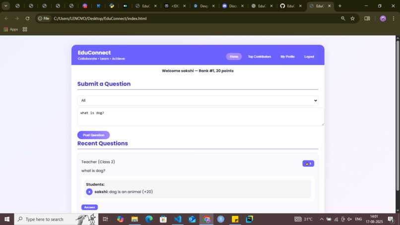Open the tab search dropdown in Chrome
Screen dimensions: 400x225
[5, 6]
